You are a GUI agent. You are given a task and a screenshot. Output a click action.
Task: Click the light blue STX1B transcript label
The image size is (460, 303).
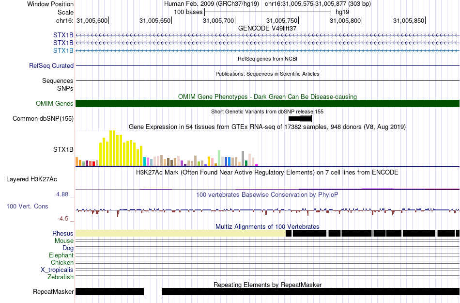tap(63, 50)
